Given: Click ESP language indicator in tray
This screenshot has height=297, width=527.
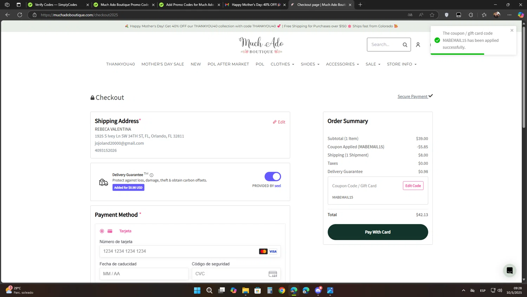Looking at the screenshot, I should point(483,290).
